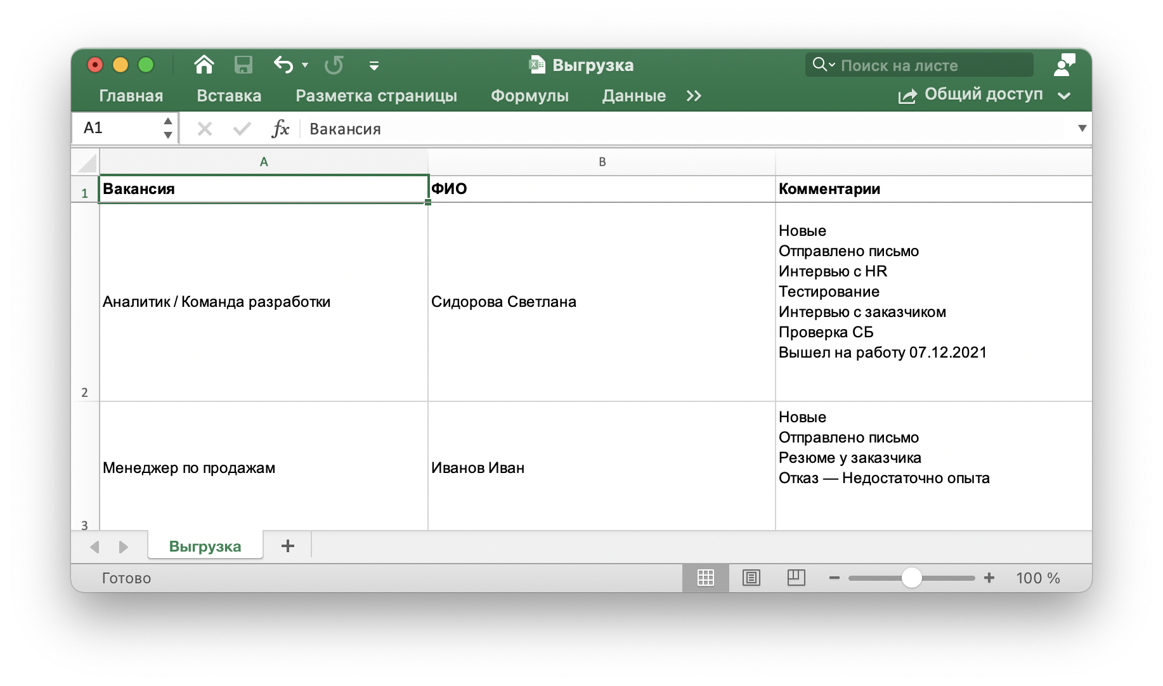This screenshot has width=1163, height=686.
Task: Select cell Аналитик / Команда разработки
Action: coord(264,302)
